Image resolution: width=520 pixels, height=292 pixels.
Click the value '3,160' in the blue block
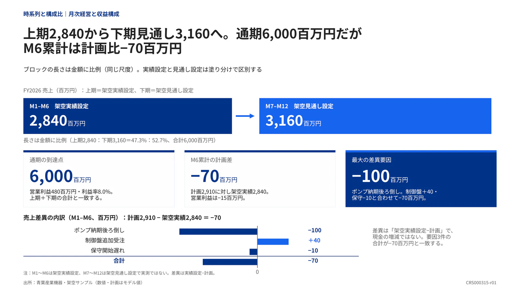[x=284, y=120]
